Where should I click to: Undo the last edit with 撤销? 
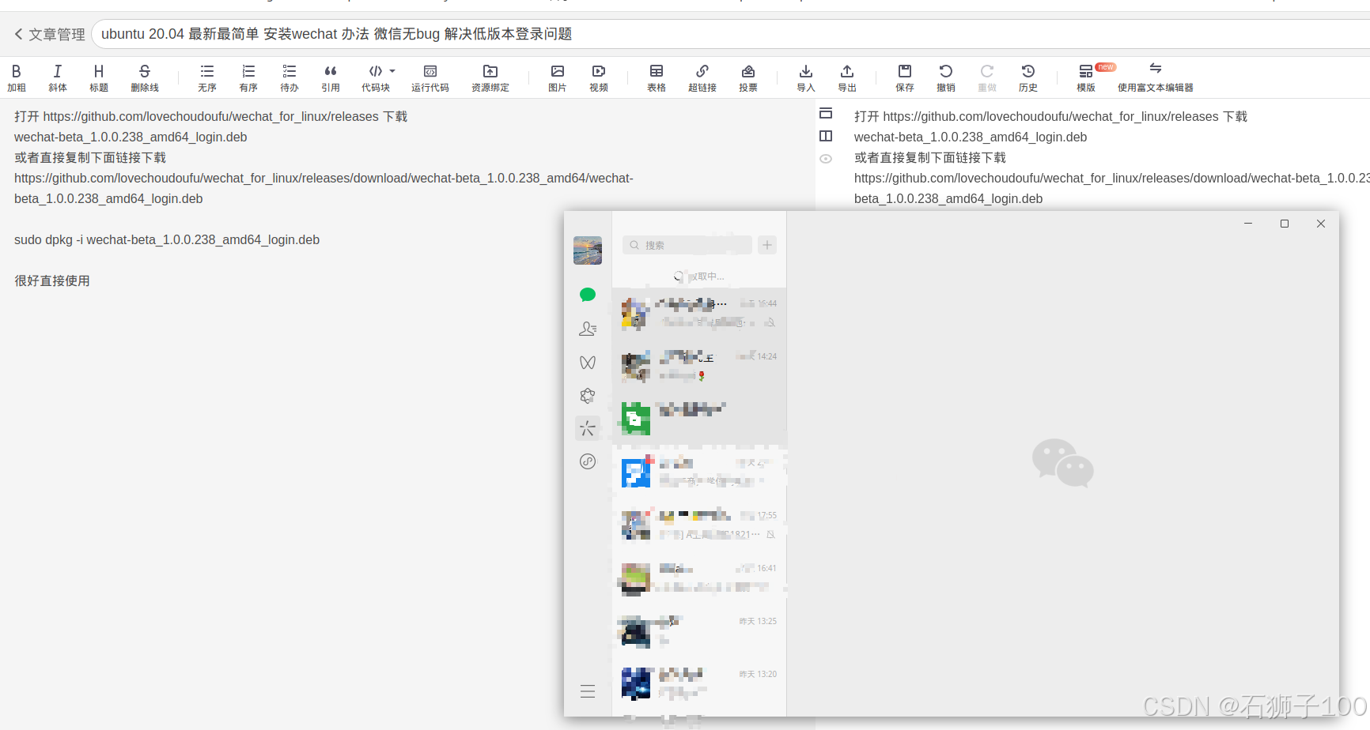click(x=945, y=77)
